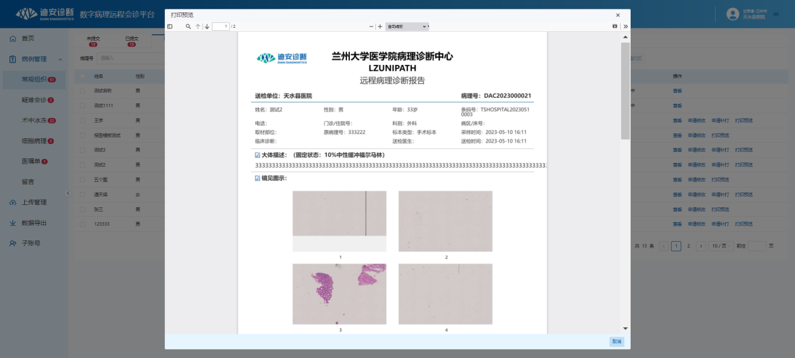Tick the checkbox for row 王宇

[82, 121]
